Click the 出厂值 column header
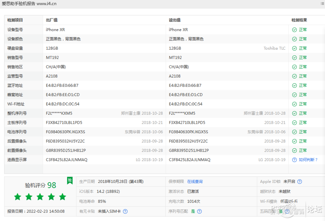Screen dimensions: 325x221 tap(51, 20)
